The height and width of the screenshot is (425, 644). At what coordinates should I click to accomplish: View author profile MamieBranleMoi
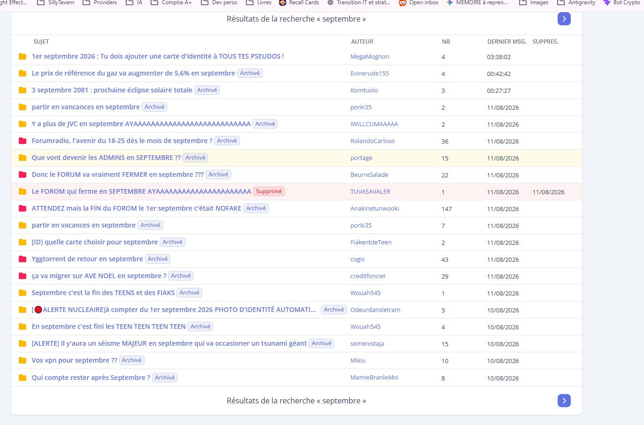375,378
